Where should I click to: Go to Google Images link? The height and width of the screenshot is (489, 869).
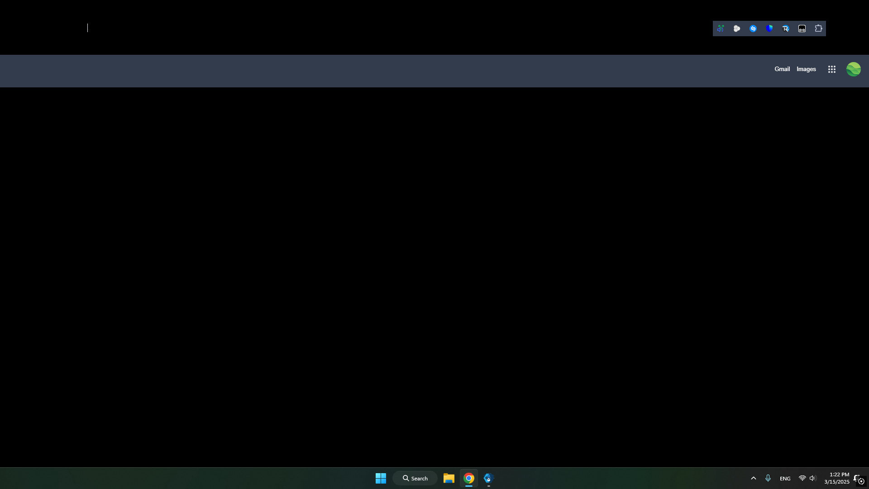coord(806,69)
